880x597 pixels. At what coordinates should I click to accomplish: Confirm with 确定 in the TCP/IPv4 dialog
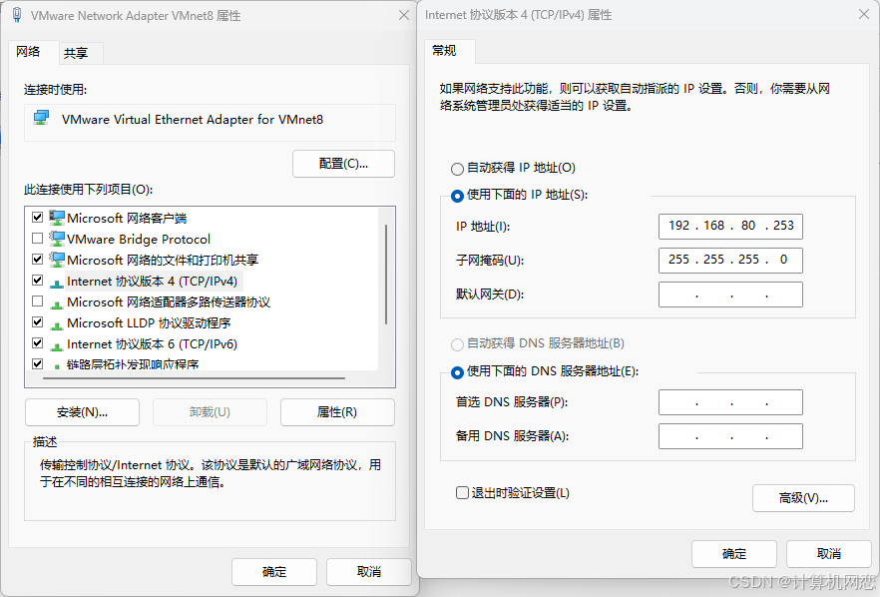pos(734,554)
